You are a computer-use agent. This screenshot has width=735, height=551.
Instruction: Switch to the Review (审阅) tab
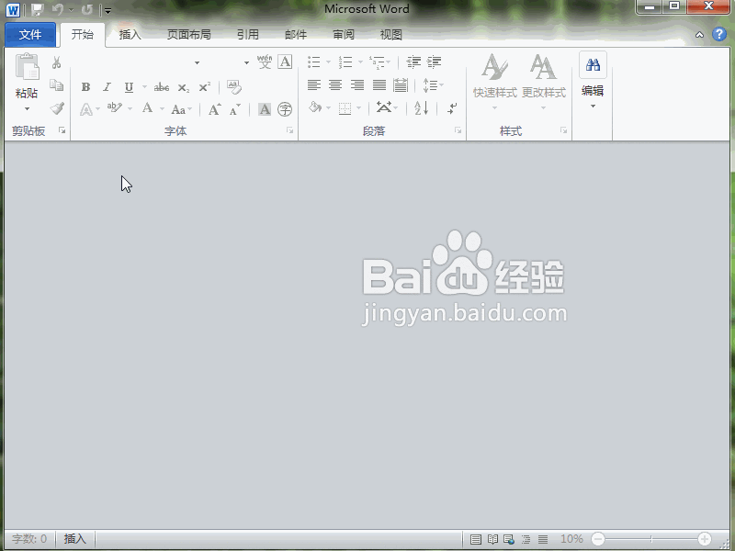point(344,35)
